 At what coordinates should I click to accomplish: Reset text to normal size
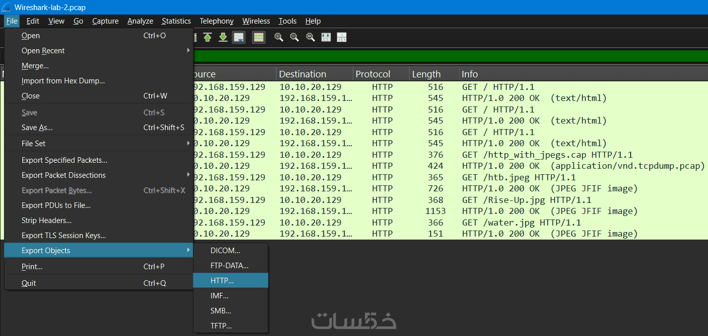(x=311, y=37)
